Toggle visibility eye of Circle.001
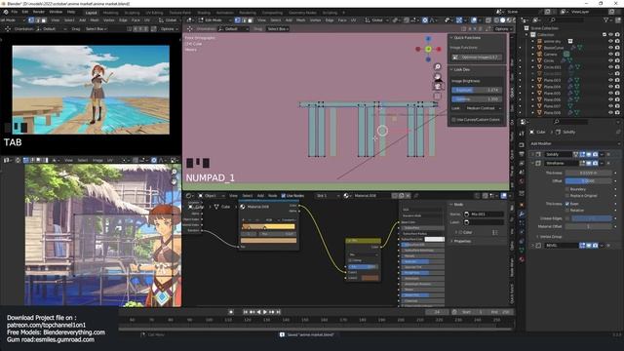 610,67
